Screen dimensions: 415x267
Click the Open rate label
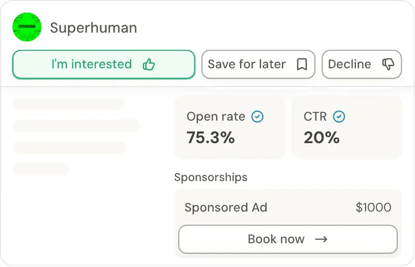pos(216,117)
